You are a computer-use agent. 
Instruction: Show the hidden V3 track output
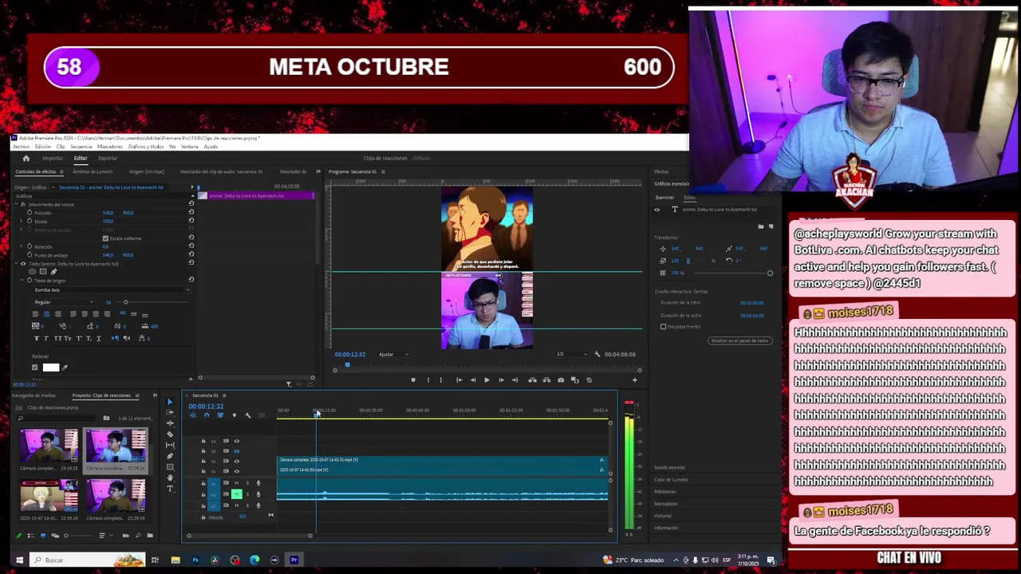[x=236, y=451]
